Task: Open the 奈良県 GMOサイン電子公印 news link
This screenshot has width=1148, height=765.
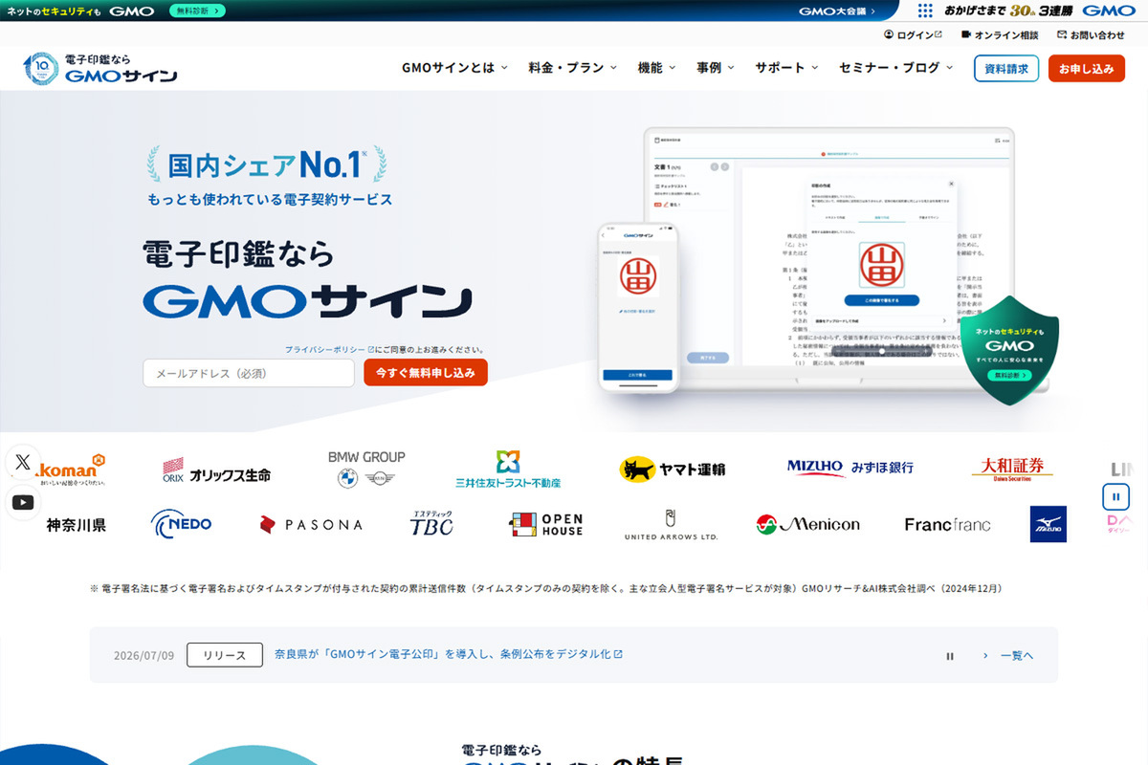Action: point(449,655)
